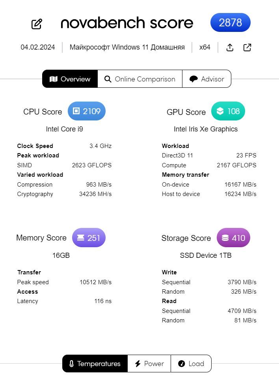Switch to the Online Comparison tab

pyautogui.click(x=140, y=79)
